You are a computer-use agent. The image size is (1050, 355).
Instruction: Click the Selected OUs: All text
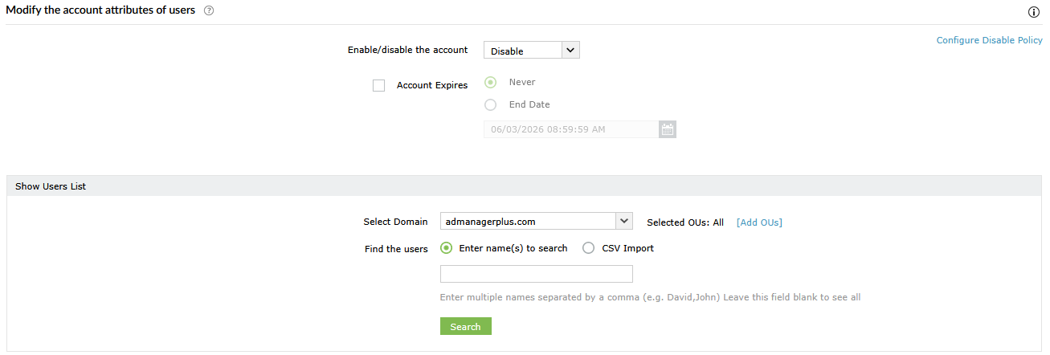pos(685,222)
